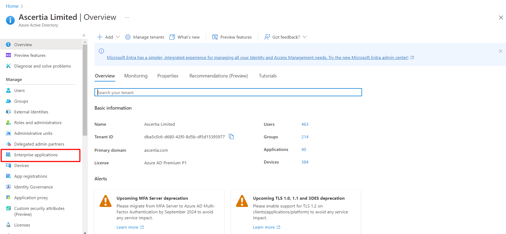Click the Groups icon in the sidebar
The height and width of the screenshot is (234, 506).
tap(8, 101)
